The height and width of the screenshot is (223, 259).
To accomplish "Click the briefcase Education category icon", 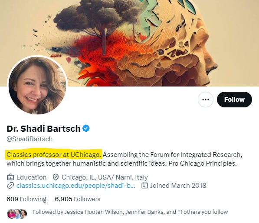I will tap(10, 177).
